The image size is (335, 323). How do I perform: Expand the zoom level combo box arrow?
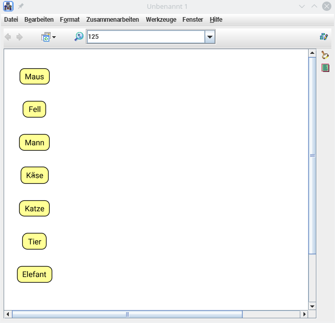click(210, 37)
